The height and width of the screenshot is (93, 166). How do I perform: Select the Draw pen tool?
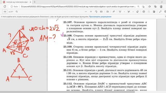pos(120,12)
